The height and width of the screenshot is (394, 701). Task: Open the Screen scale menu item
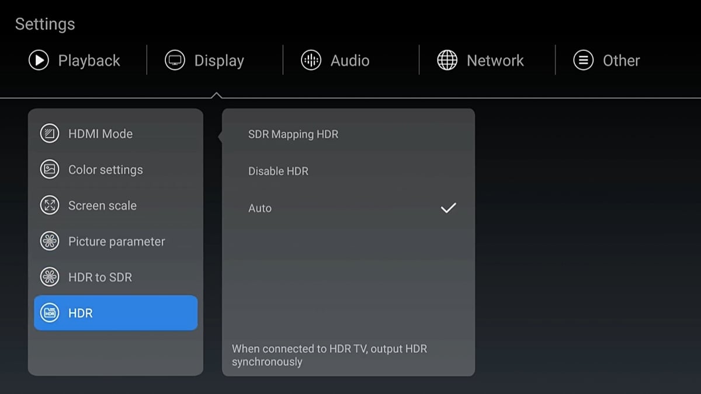point(116,205)
